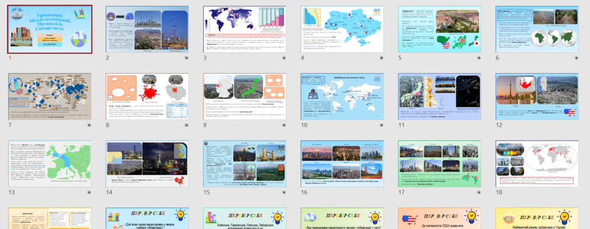Viewport: 590px width, 229px height.
Task: Select slide 17 green thumbnail with city grid
Action: (x=439, y=164)
